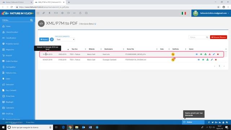Click green eye icon for Giant srls row
The width and height of the screenshot is (231, 130).
click(x=201, y=54)
